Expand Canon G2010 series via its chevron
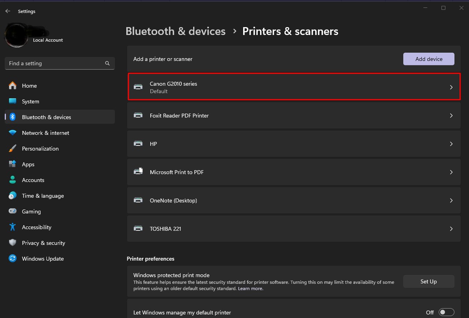 click(451, 87)
